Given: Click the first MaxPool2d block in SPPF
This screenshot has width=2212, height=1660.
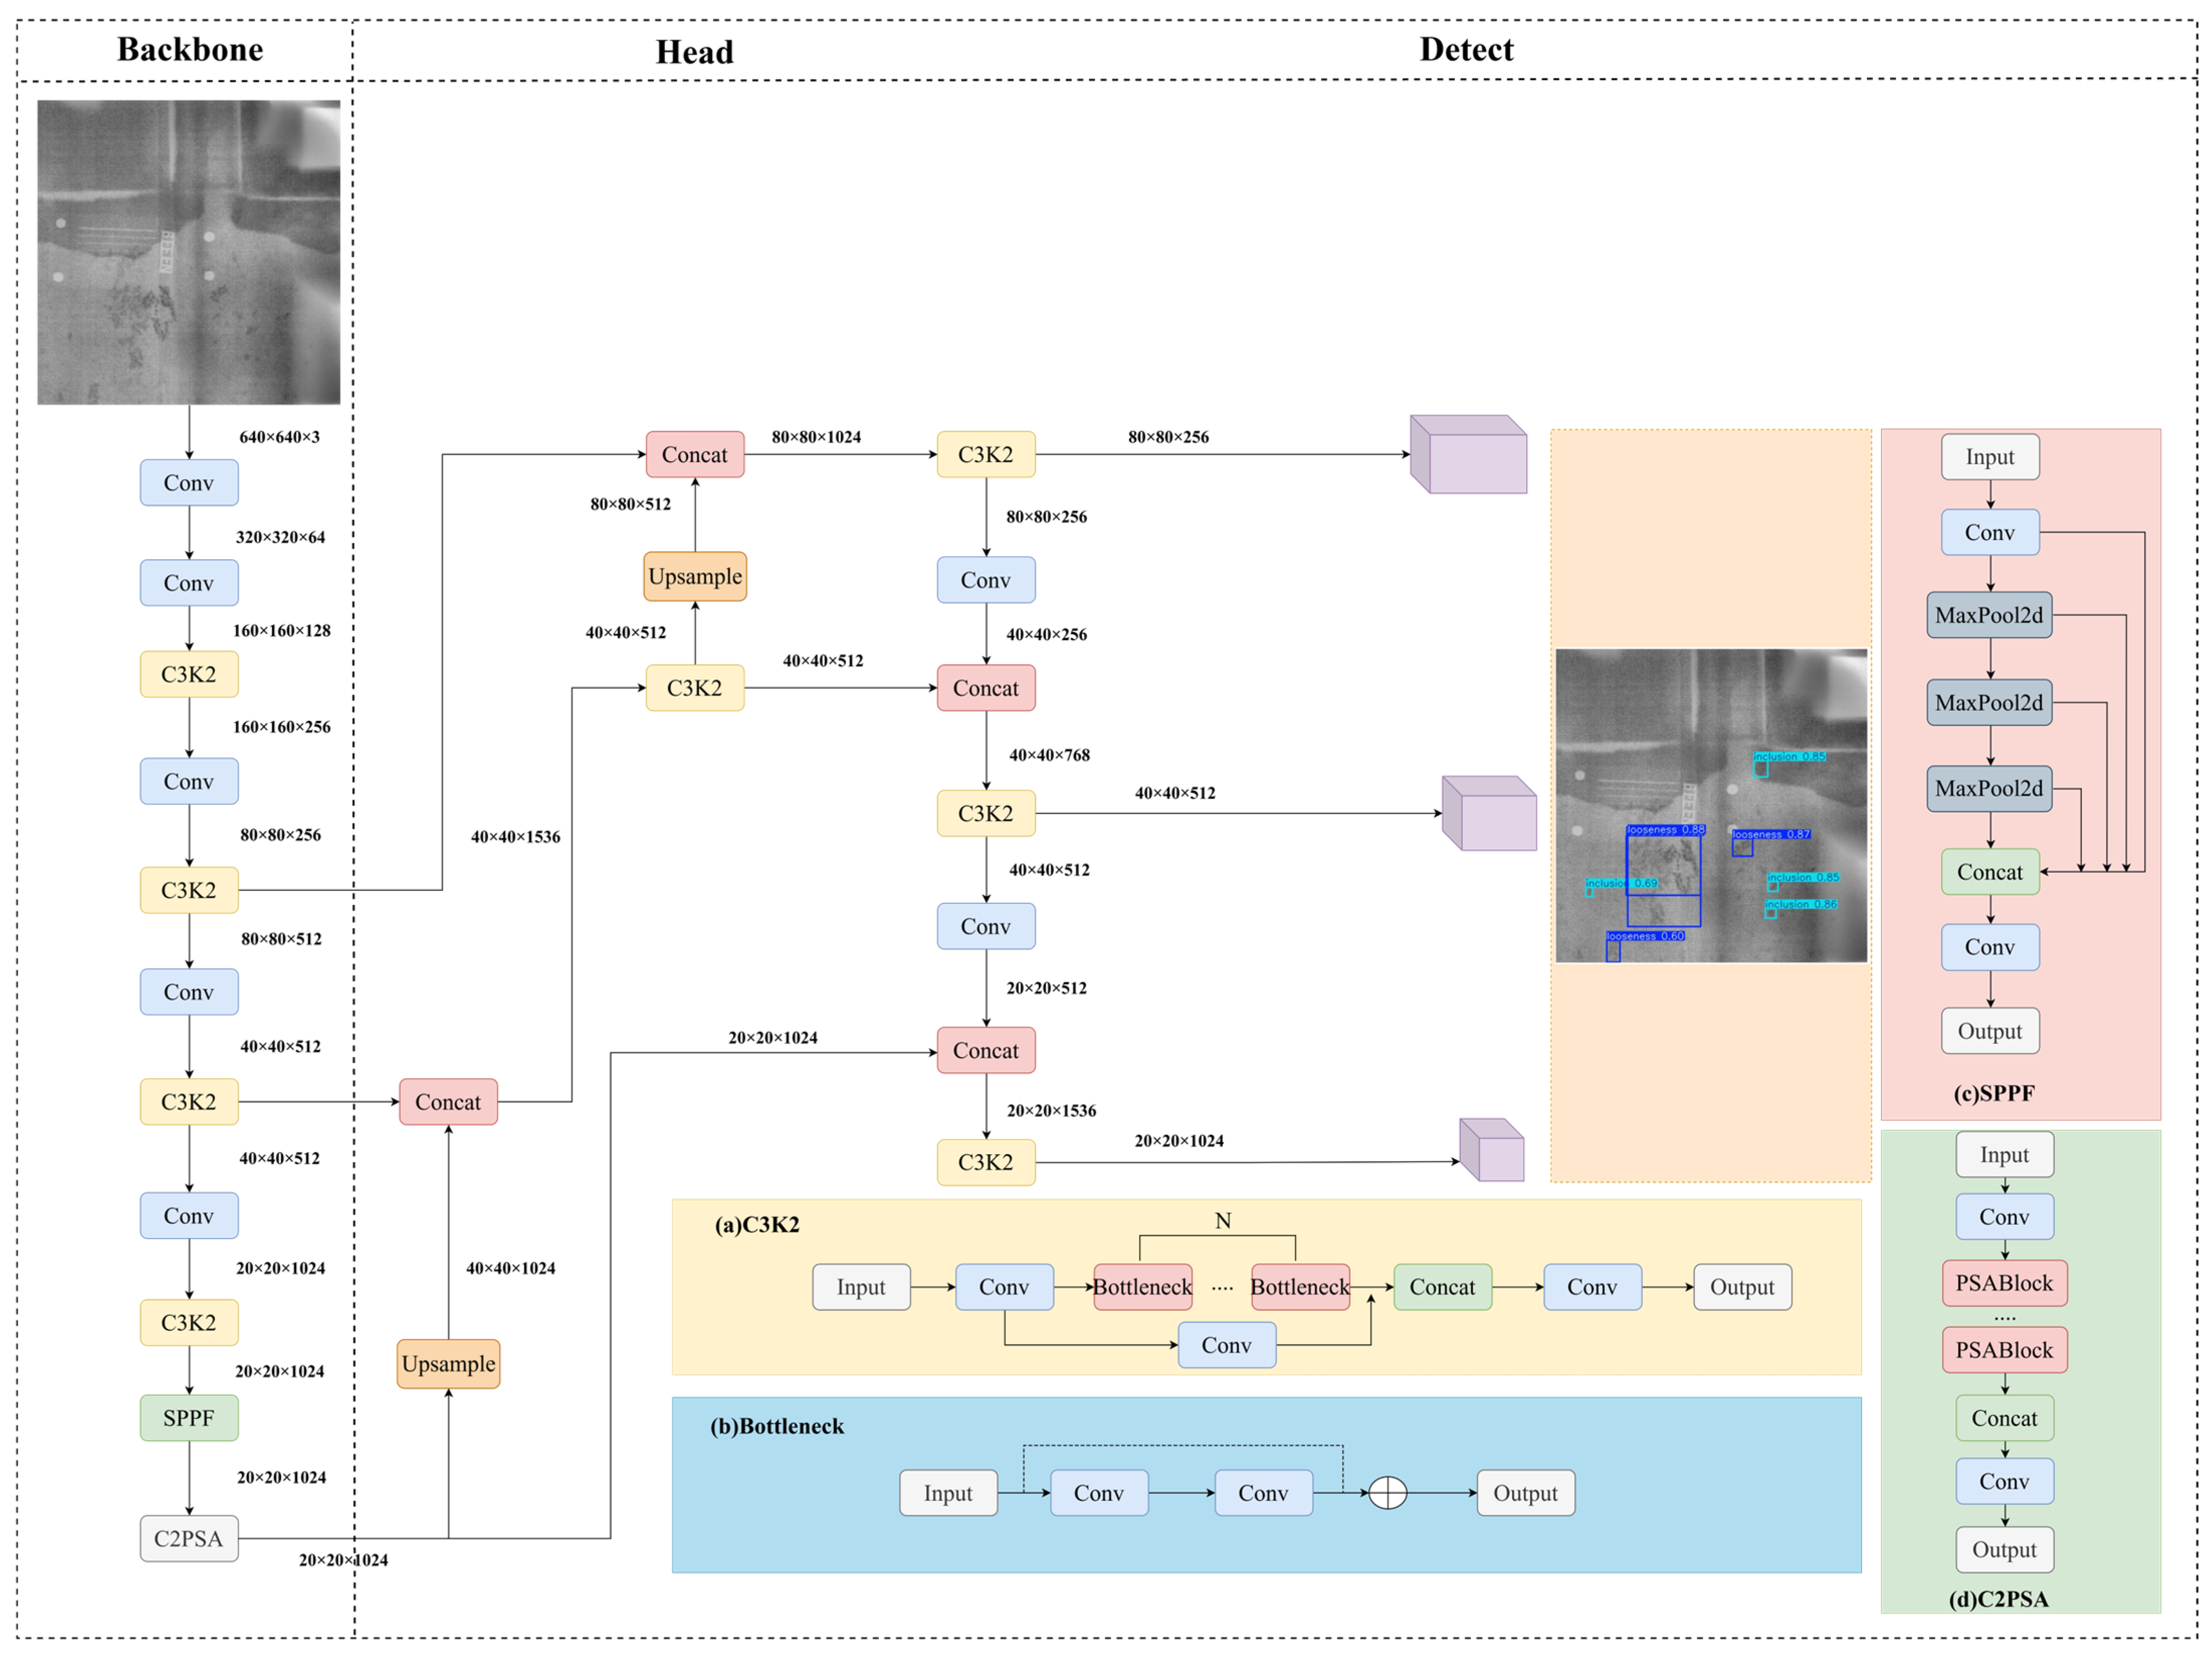Looking at the screenshot, I should point(1989,615).
